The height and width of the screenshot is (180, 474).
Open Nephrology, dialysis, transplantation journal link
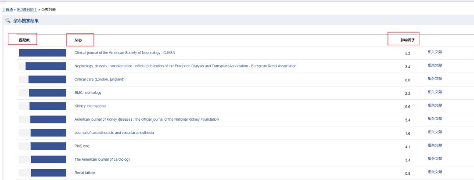pyautogui.click(x=185, y=66)
